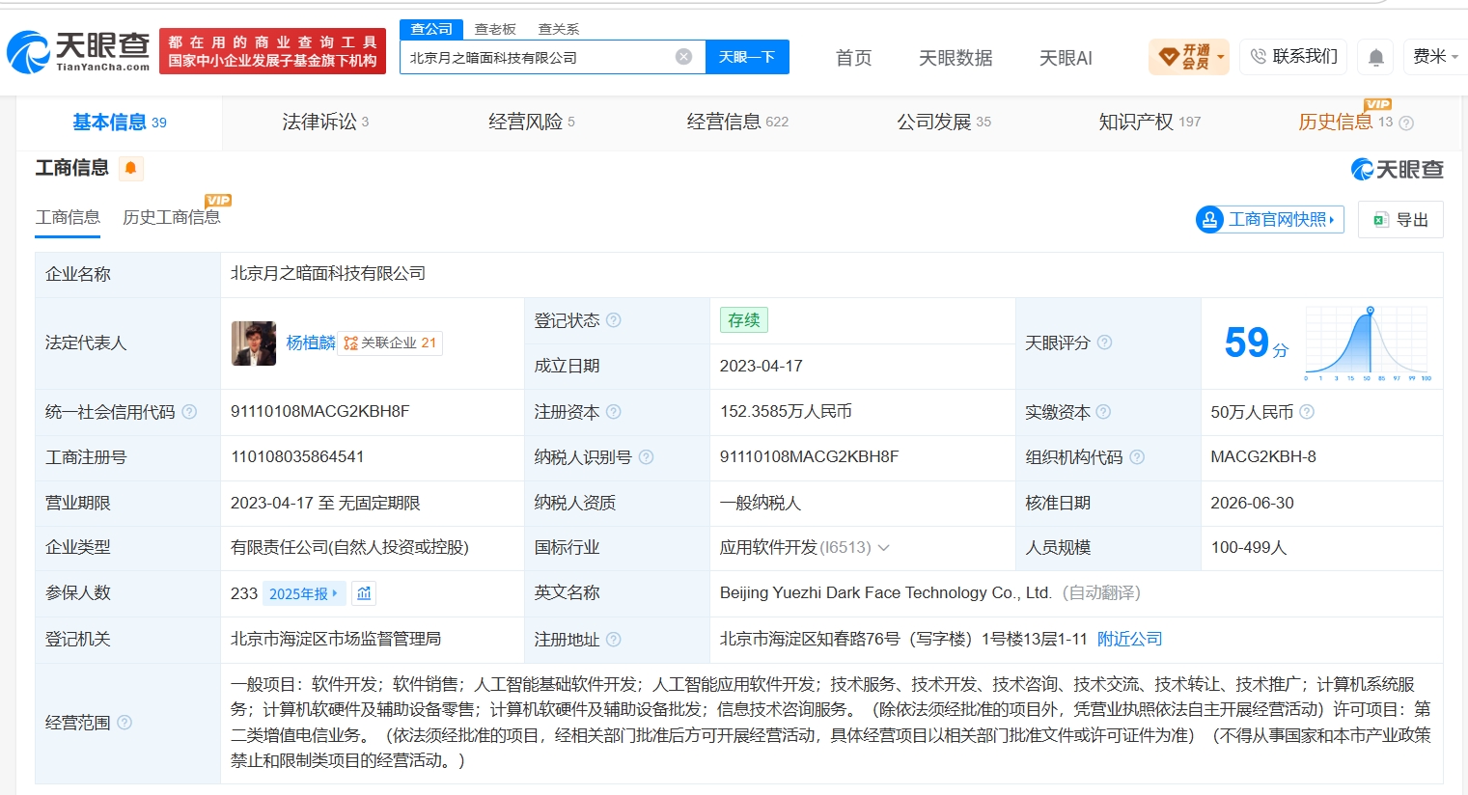Screen dimensions: 1468x795
Task: Select the 152.3585万人民币 value
Action: [x=786, y=411]
